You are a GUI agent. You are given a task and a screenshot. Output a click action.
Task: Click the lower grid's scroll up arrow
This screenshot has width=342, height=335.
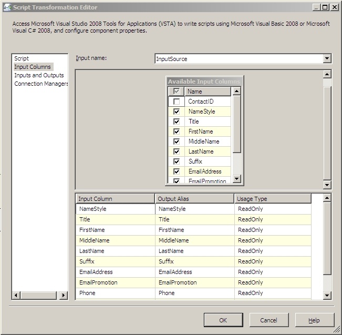click(x=327, y=198)
